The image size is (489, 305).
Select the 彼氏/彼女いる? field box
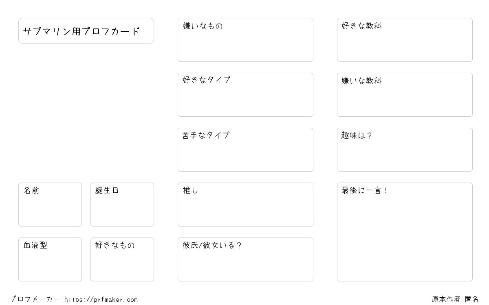point(245,259)
